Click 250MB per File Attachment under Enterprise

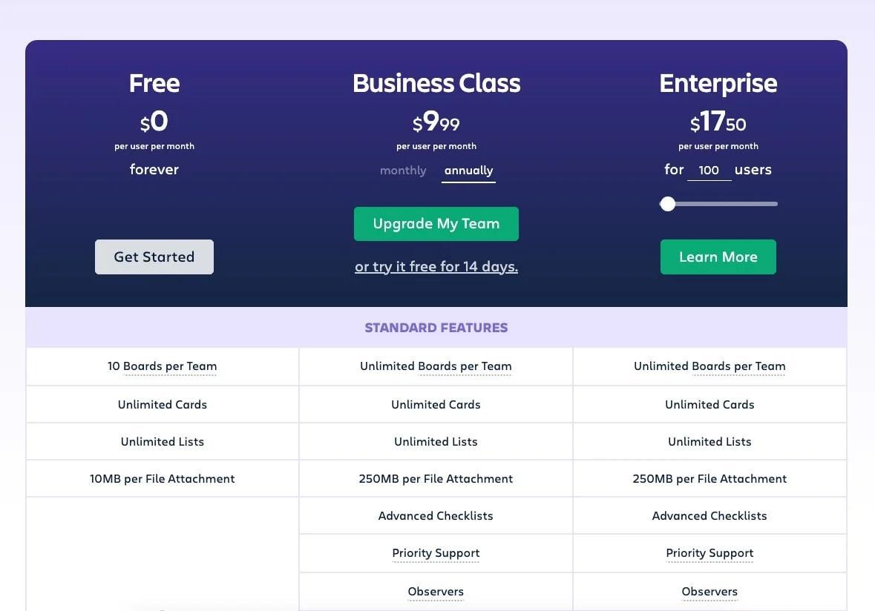tap(709, 479)
